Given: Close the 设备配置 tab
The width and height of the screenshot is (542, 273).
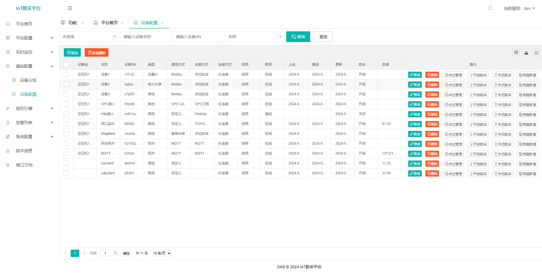Looking at the screenshot, I should click(x=162, y=23).
